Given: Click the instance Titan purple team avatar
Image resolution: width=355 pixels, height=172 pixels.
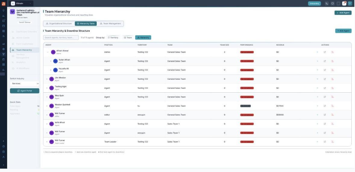Looking at the screenshot, I should (x=12, y=12).
